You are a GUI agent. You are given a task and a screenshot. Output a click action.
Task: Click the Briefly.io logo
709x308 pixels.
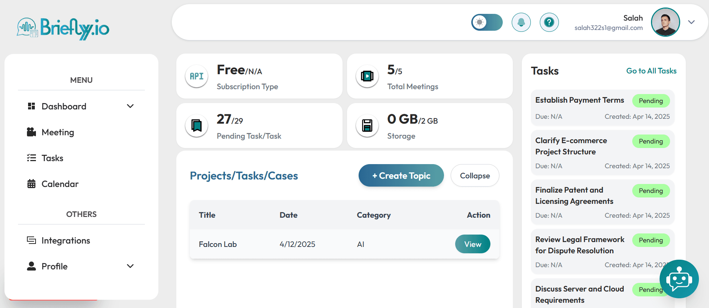tap(63, 28)
